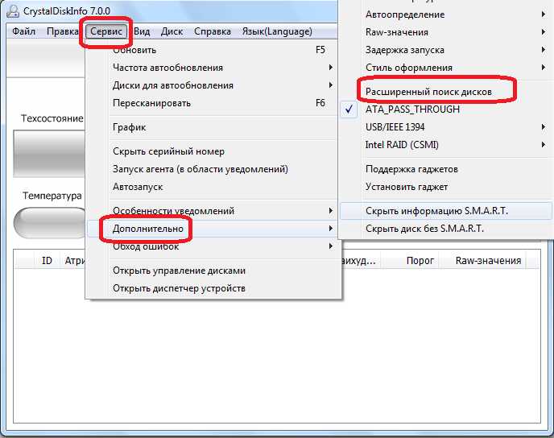Expand Задержка запуска submenu

[x=446, y=50]
